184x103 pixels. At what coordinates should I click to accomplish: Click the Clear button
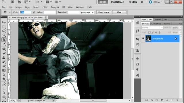pyautogui.click(x=119, y=12)
